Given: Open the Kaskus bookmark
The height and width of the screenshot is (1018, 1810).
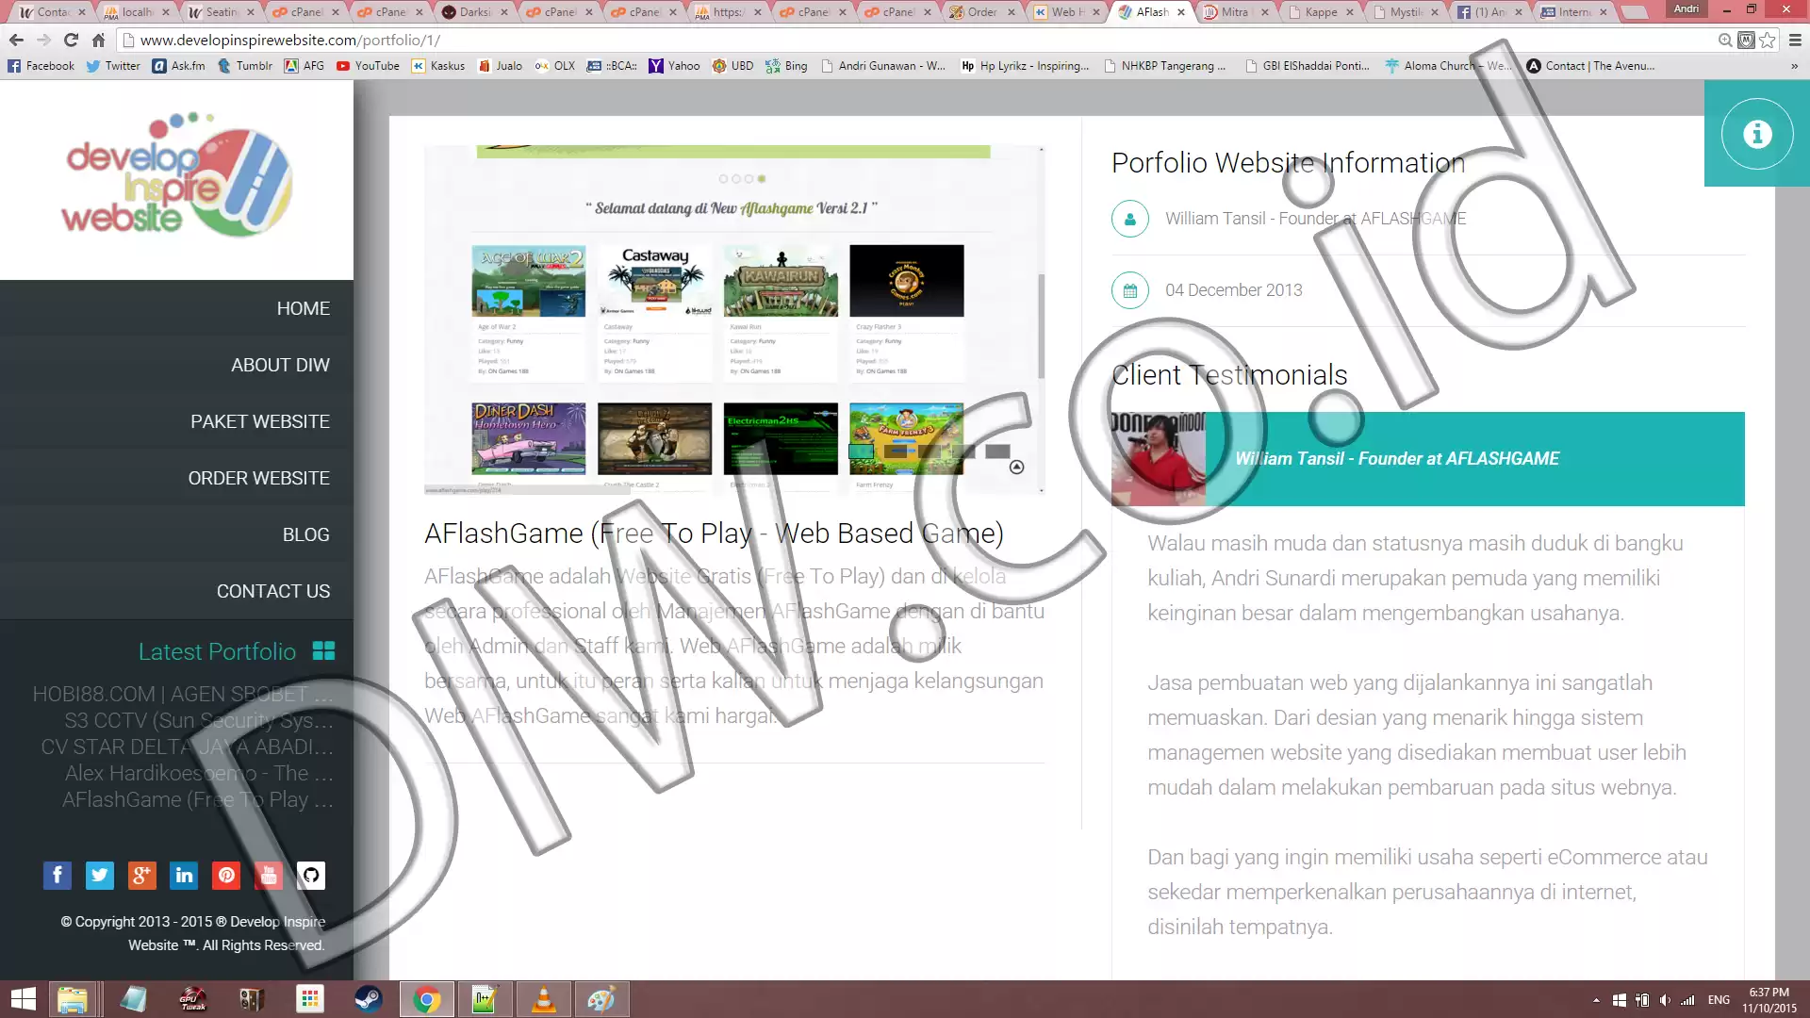Looking at the screenshot, I should click(x=438, y=66).
